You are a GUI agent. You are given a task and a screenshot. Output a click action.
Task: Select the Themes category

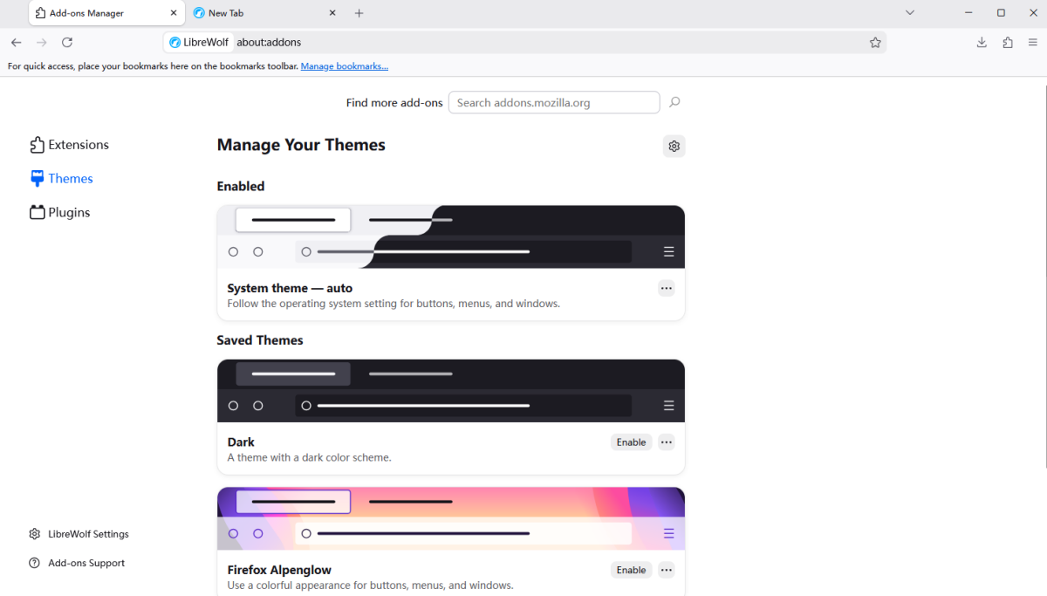(62, 178)
